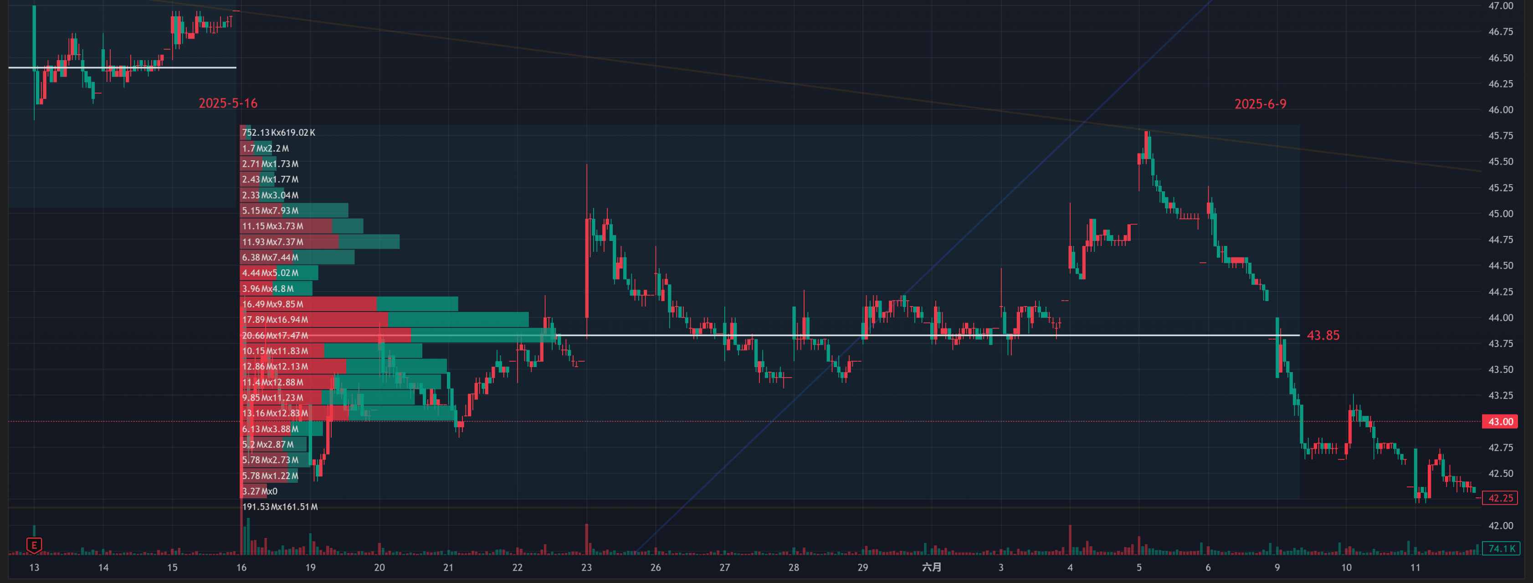Click the 42.25 outlined price axis label
This screenshot has width=1533, height=583.
tap(1500, 499)
